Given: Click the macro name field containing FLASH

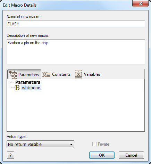Looking at the screenshot, I should (x=76, y=24).
